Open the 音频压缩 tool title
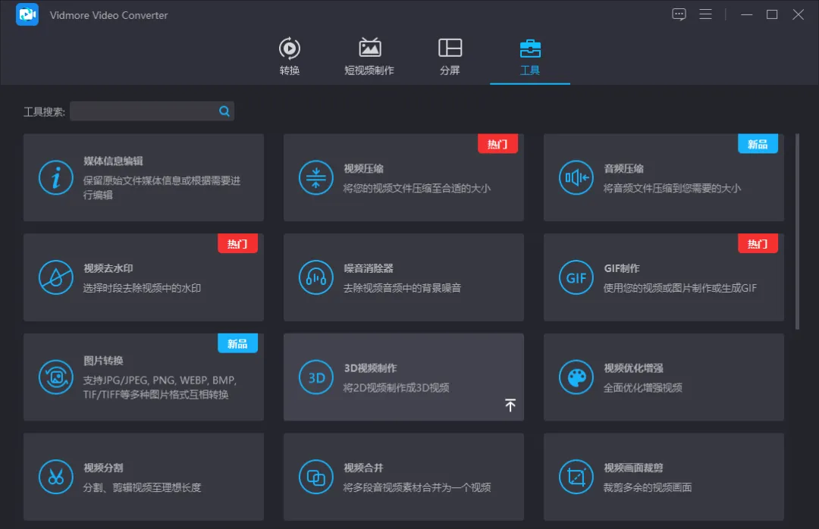The image size is (819, 529). click(x=623, y=169)
